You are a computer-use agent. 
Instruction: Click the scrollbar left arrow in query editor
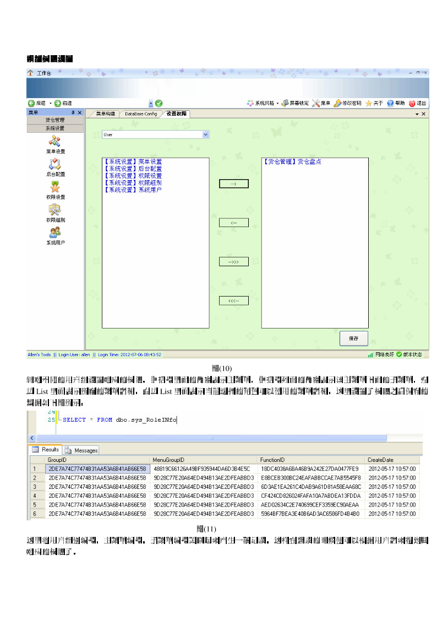click(x=32, y=438)
